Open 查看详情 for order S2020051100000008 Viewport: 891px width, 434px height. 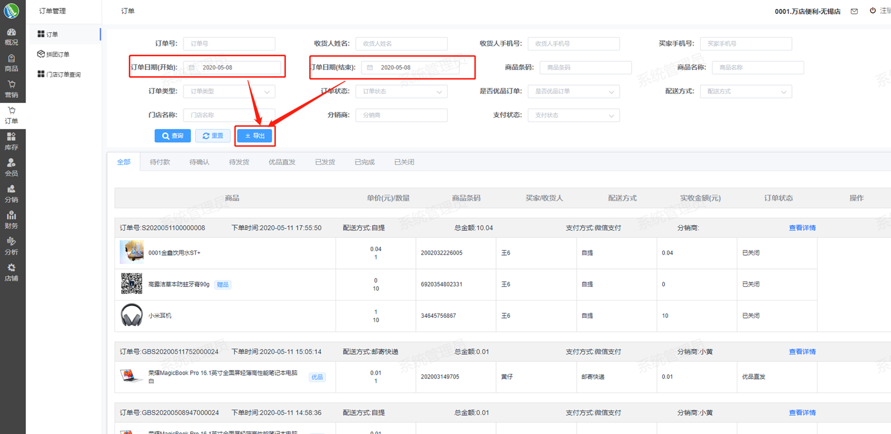tap(802, 228)
